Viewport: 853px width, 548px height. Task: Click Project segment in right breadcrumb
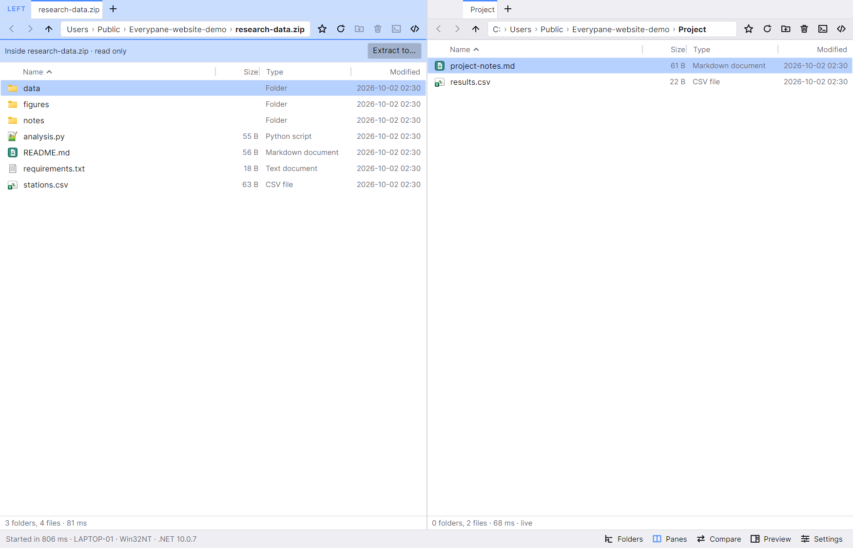pos(692,29)
